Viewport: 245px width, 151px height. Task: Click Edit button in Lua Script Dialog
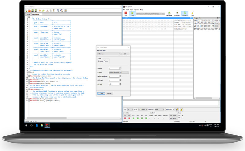click(125, 54)
